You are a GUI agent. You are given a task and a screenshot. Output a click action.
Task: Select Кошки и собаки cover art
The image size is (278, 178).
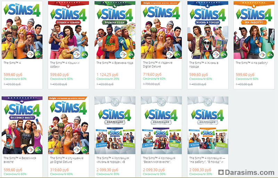coord(68,30)
